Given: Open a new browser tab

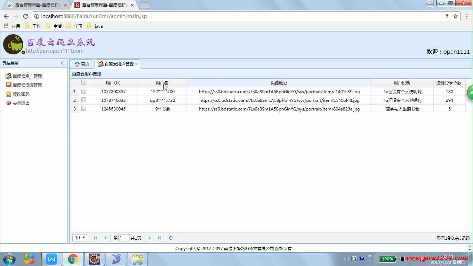Looking at the screenshot, I should pos(145,5).
